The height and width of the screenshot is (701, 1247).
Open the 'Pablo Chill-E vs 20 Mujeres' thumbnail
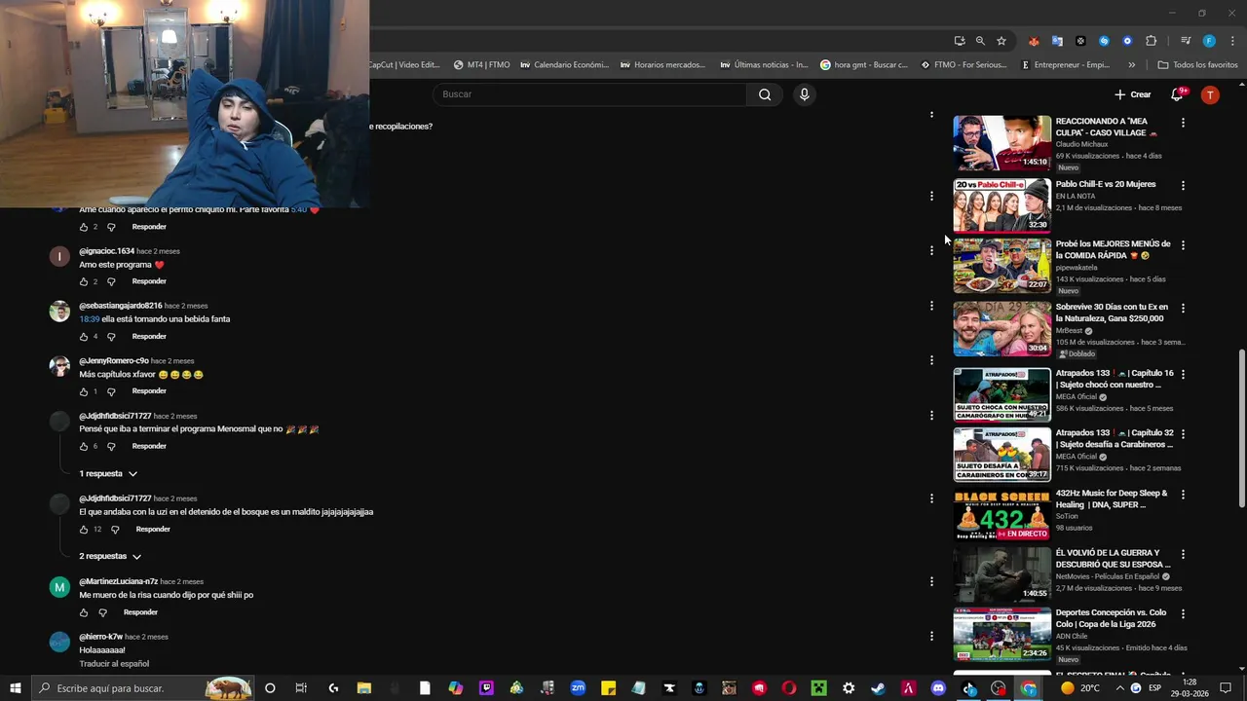(1002, 204)
